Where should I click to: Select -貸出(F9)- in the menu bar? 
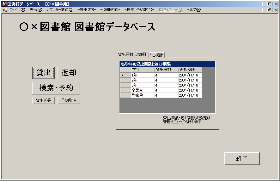[x=87, y=10]
